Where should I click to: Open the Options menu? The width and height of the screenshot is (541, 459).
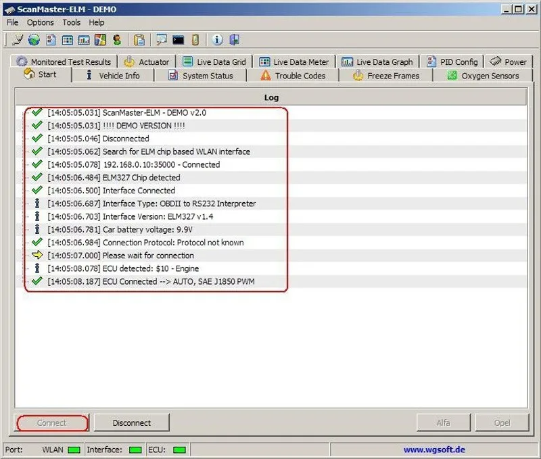[x=40, y=22]
